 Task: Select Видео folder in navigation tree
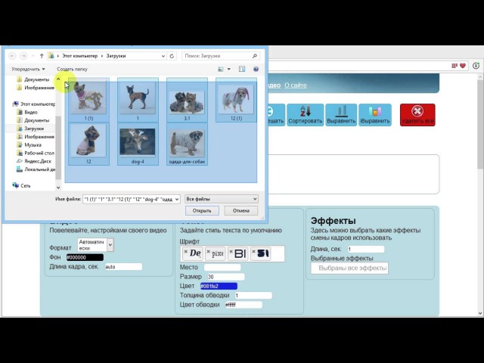(31, 113)
